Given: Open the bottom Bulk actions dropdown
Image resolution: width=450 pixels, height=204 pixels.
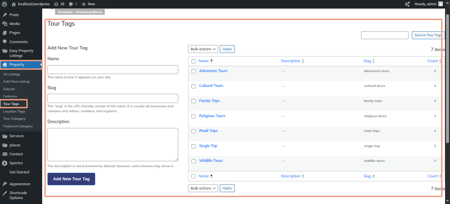Looking at the screenshot, I should pyautogui.click(x=203, y=188).
